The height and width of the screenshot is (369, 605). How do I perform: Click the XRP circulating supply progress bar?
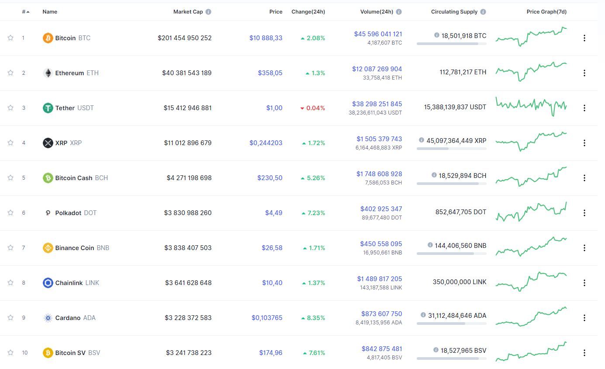click(451, 149)
